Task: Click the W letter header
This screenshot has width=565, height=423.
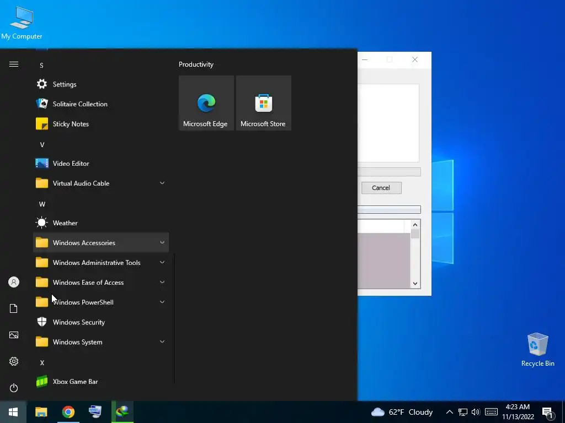Action: click(x=42, y=204)
